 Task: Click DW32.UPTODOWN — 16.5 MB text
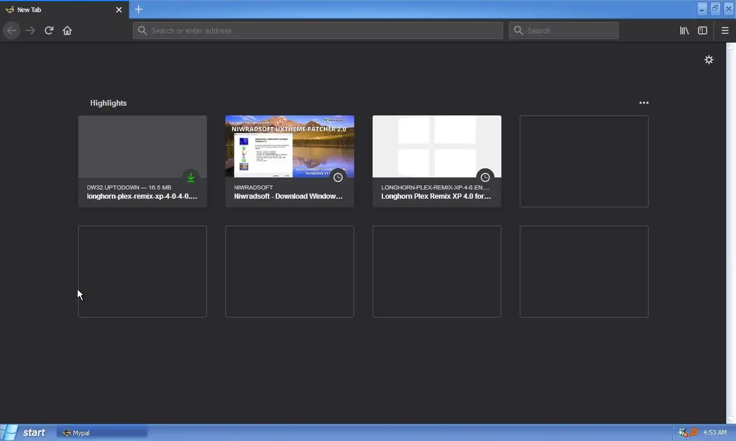(129, 187)
